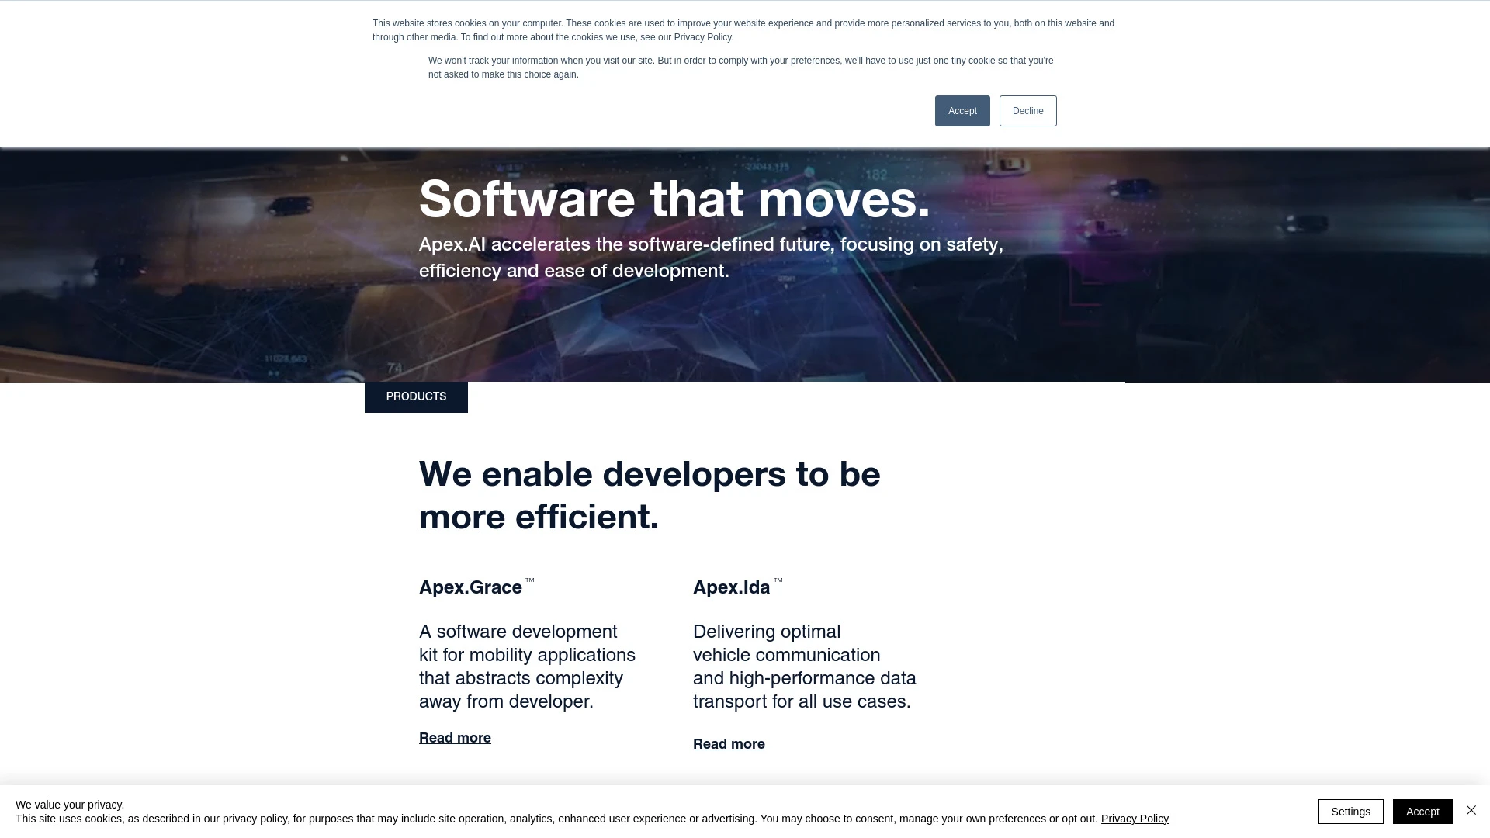Click the Apex.Ida description paragraph
Screen dimensions: 1490x838
804,666
